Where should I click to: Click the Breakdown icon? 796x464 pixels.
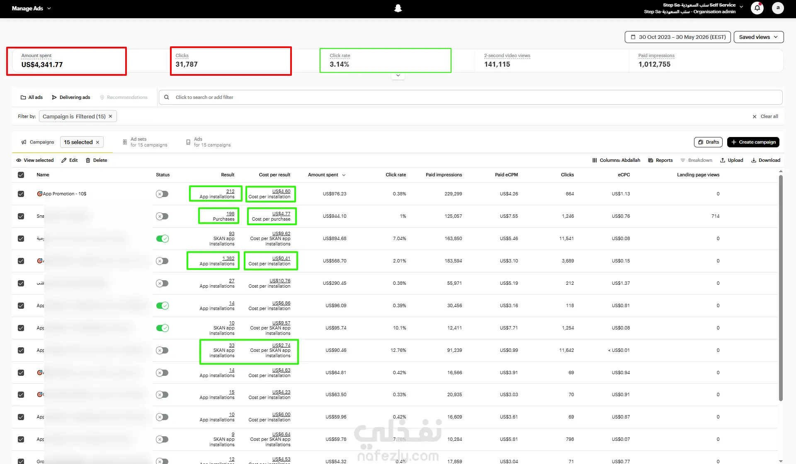pyautogui.click(x=683, y=160)
